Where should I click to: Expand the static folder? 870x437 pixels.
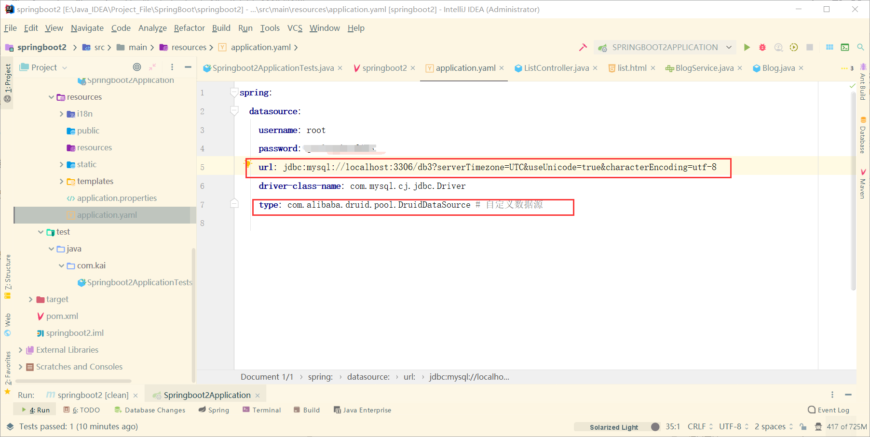(61, 164)
